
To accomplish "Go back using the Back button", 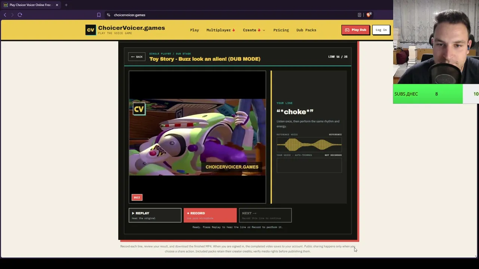I will pyautogui.click(x=137, y=57).
